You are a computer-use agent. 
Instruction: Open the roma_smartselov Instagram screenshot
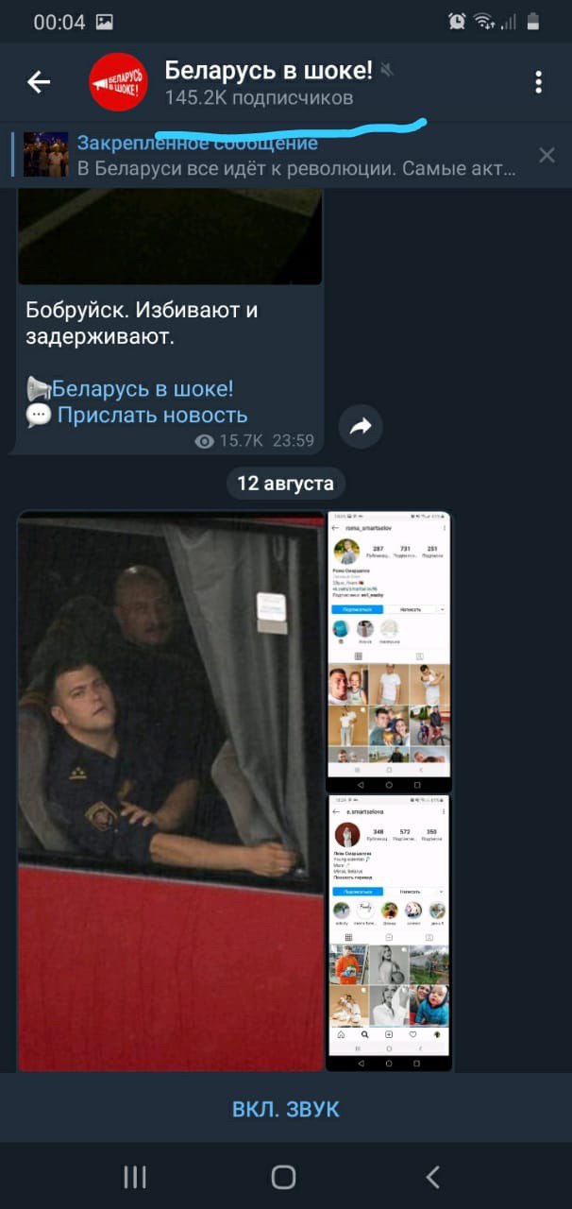pos(389,652)
